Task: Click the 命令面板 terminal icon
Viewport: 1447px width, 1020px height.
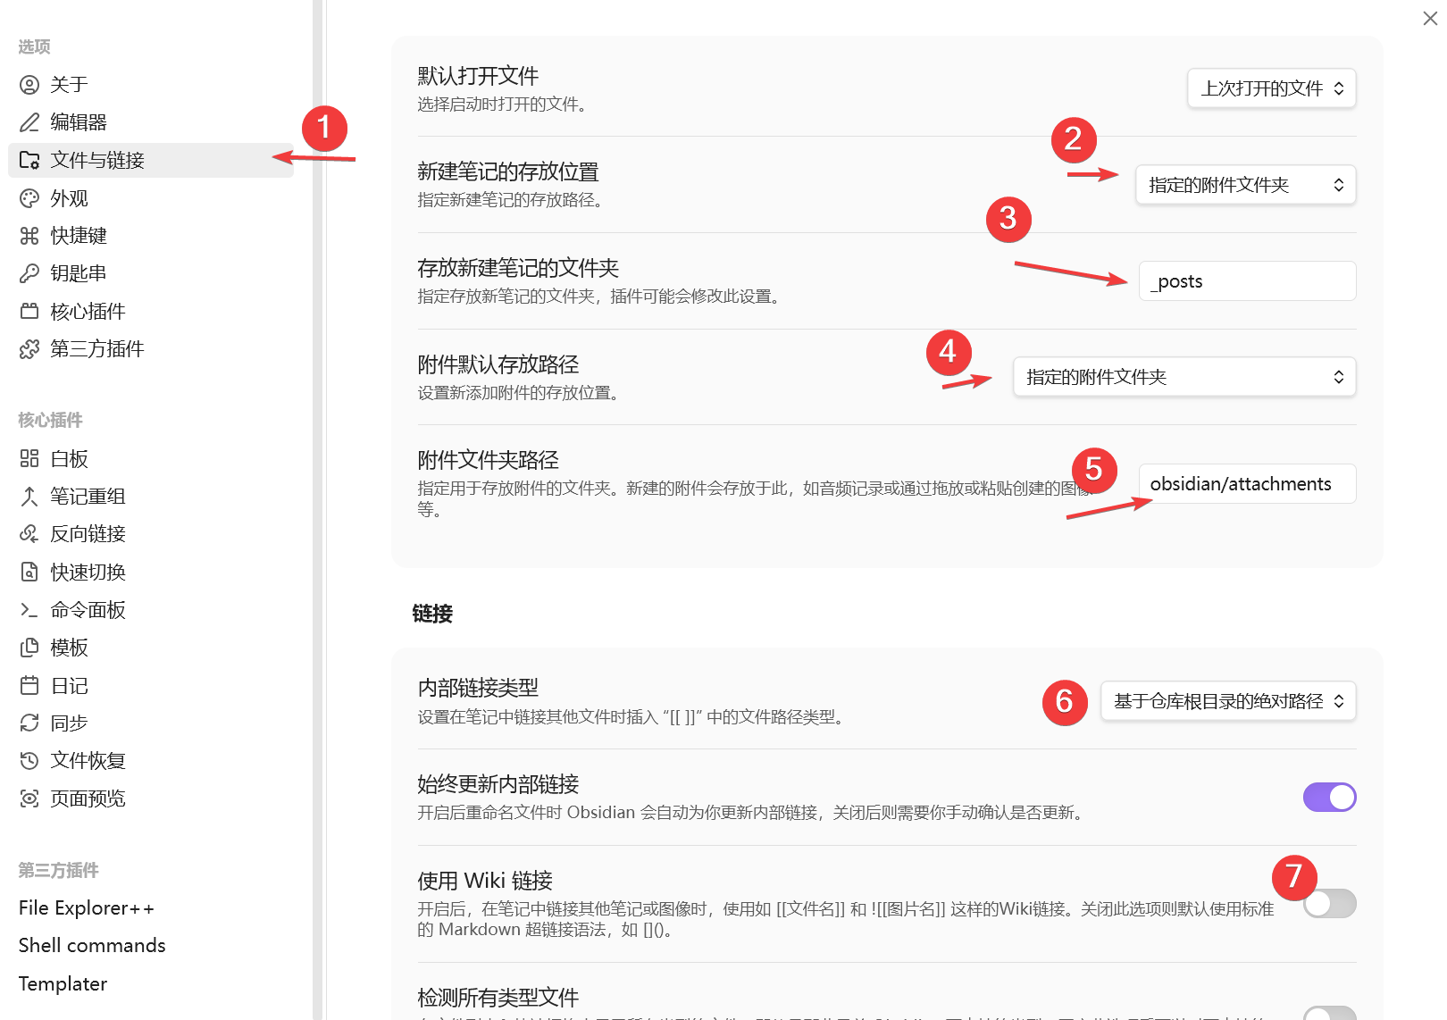Action: point(29,610)
